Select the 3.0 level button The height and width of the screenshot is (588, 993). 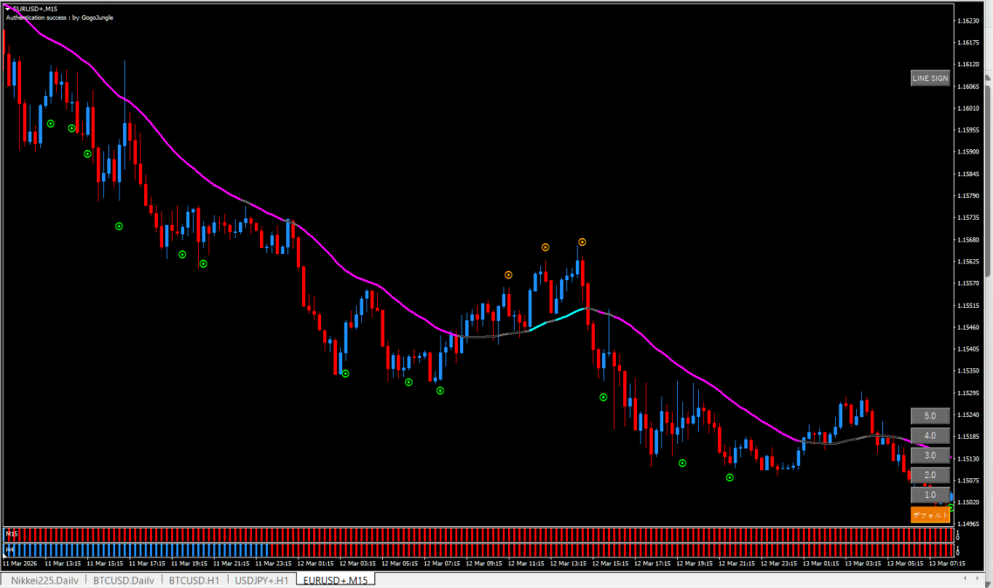(929, 455)
